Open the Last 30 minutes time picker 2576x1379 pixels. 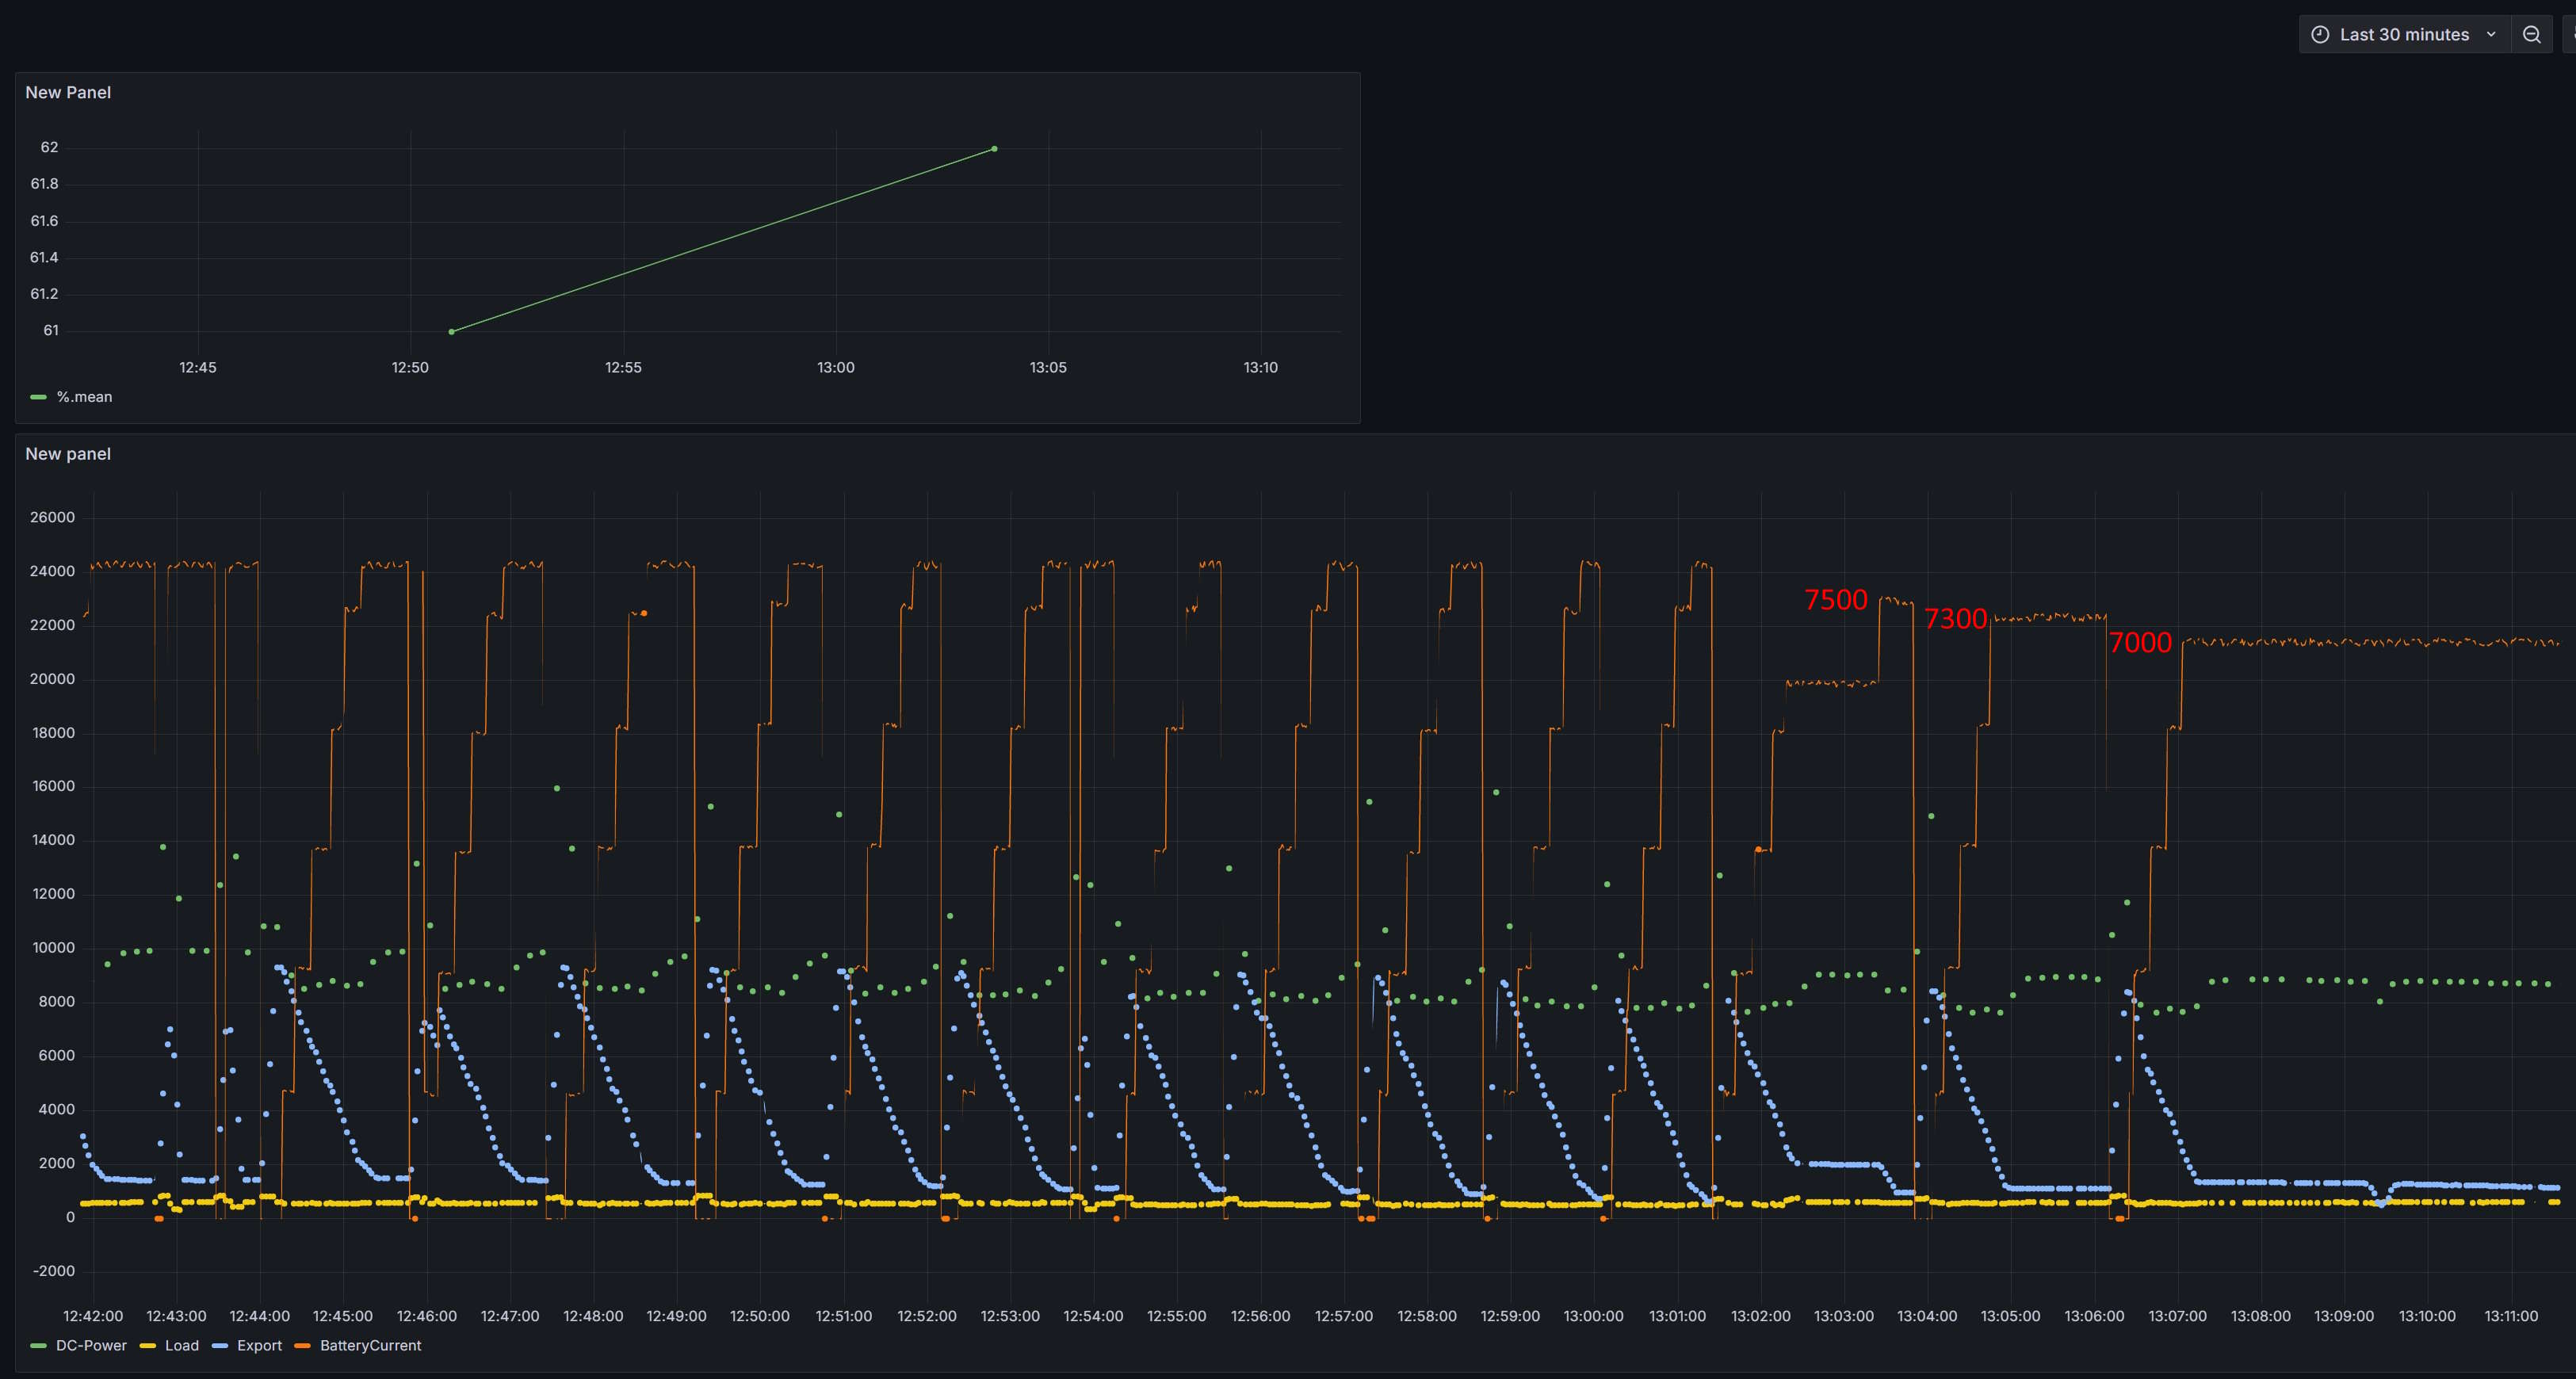click(2403, 34)
